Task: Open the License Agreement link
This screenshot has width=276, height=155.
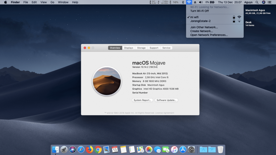Action: tap(164, 113)
